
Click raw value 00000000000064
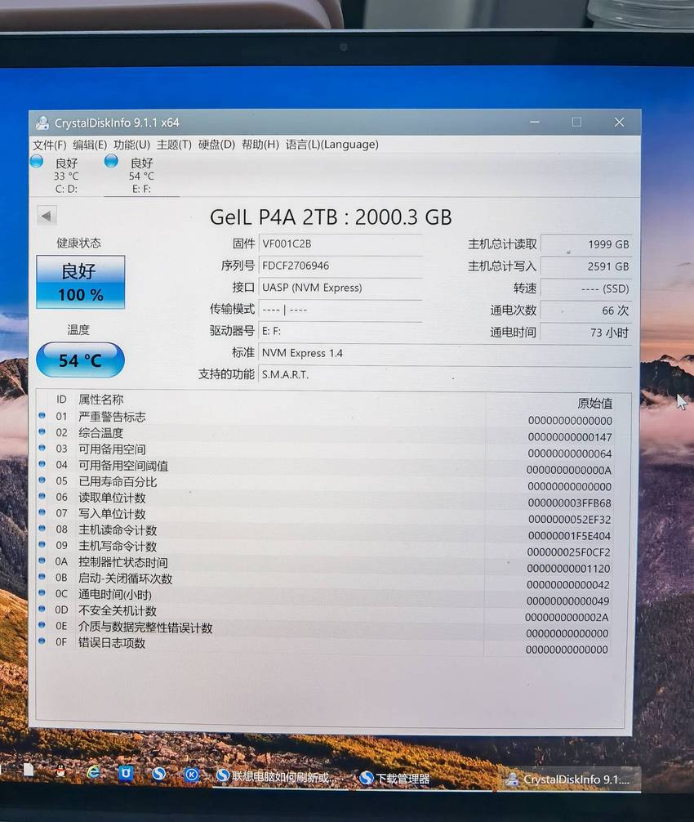(570, 453)
